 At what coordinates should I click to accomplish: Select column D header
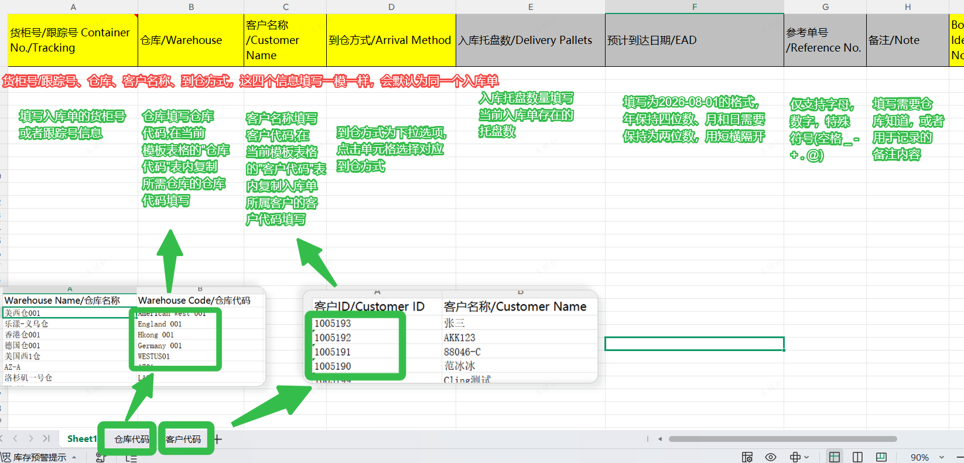coord(391,7)
